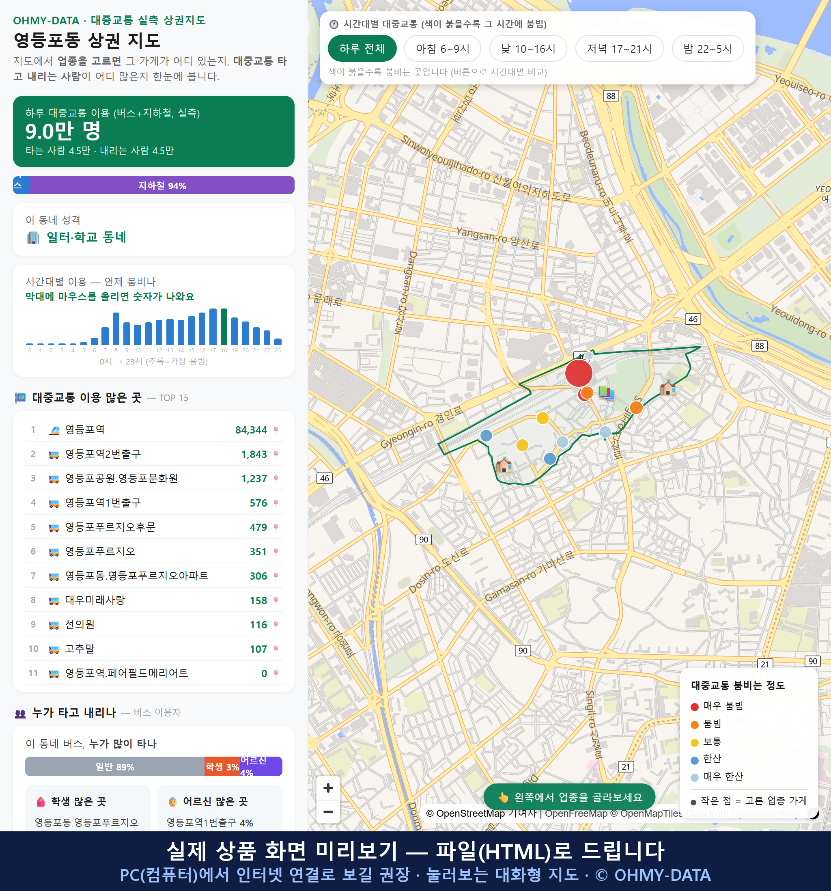Click the lone yellow stop marker north of the park
The width and height of the screenshot is (831, 891).
pyautogui.click(x=542, y=418)
